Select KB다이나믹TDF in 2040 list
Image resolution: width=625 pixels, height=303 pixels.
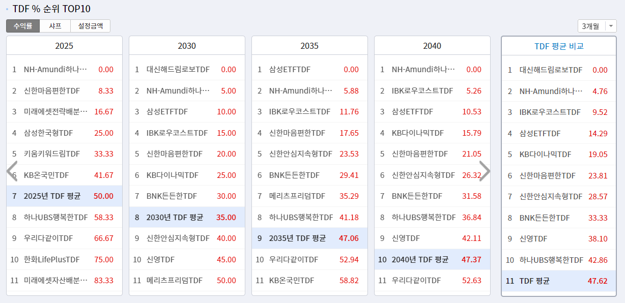pyautogui.click(x=432, y=133)
